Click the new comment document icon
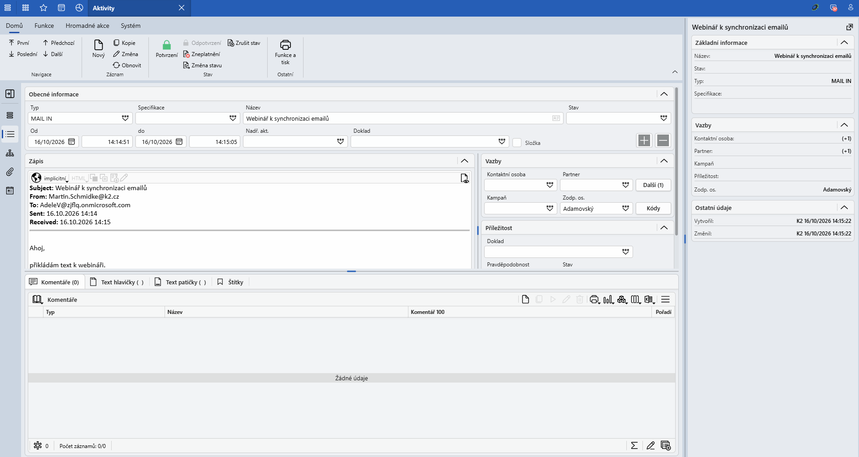The image size is (859, 457). pos(525,299)
